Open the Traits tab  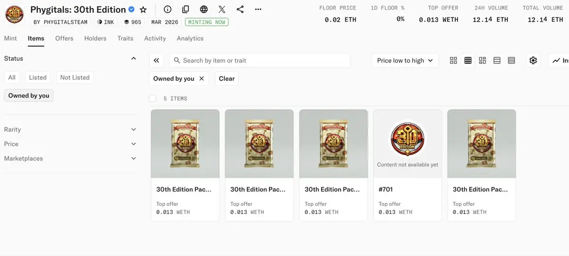click(125, 38)
